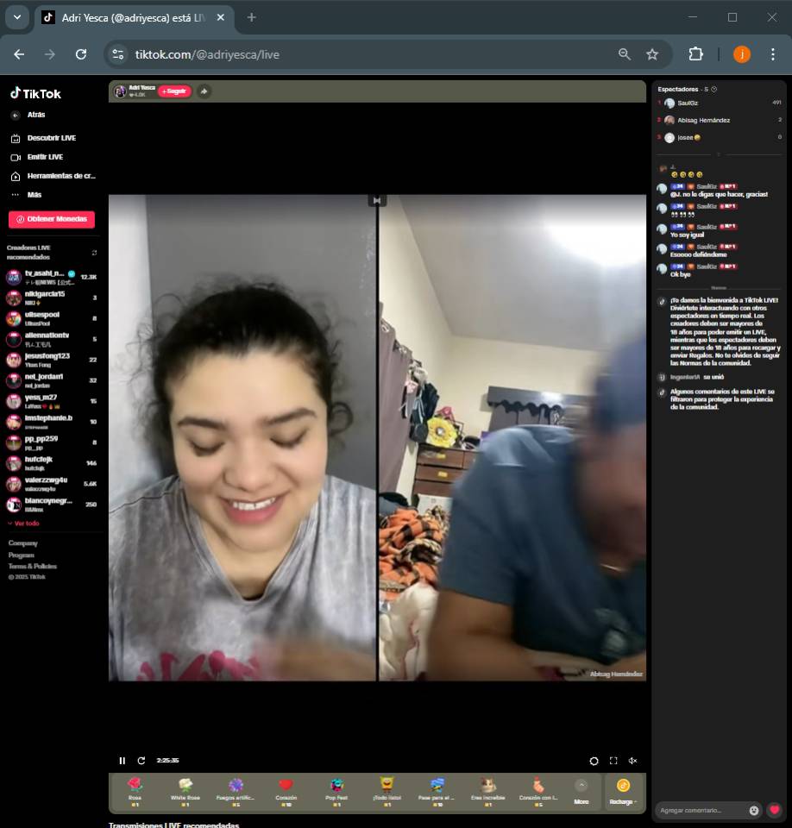Share the live stream via arrow icon
The height and width of the screenshot is (828, 792).
(204, 91)
